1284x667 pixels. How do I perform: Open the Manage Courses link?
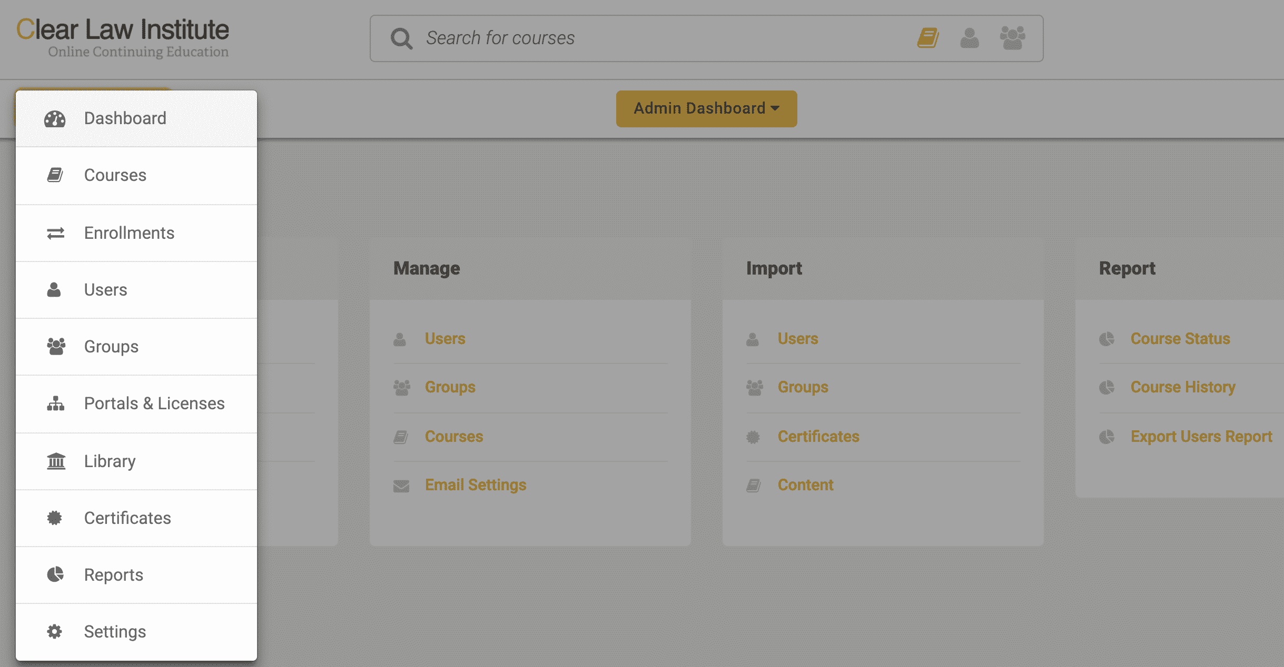pos(454,437)
